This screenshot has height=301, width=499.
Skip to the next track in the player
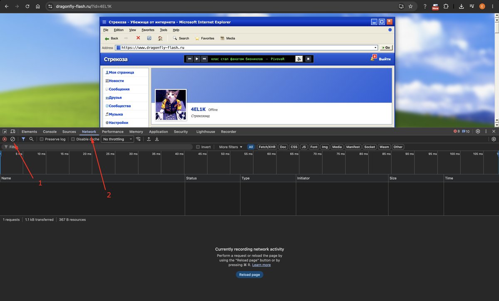click(204, 59)
